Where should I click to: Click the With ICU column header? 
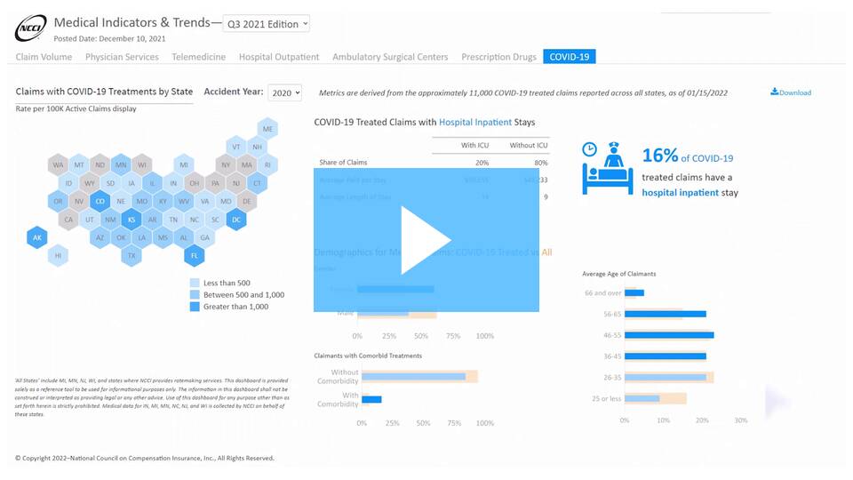tap(474, 145)
